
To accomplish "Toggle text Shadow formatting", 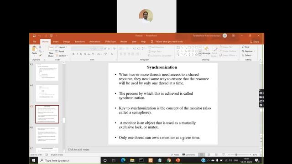I will point(85,54).
